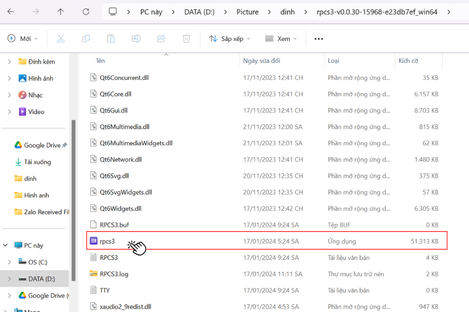This screenshot has height=312, width=469.
Task: Sort by the Tên column header
Action: 100,60
